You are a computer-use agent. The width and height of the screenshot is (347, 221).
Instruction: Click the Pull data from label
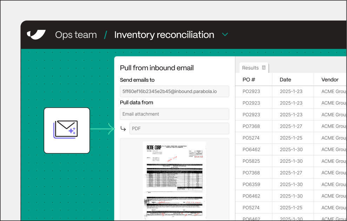(x=136, y=102)
